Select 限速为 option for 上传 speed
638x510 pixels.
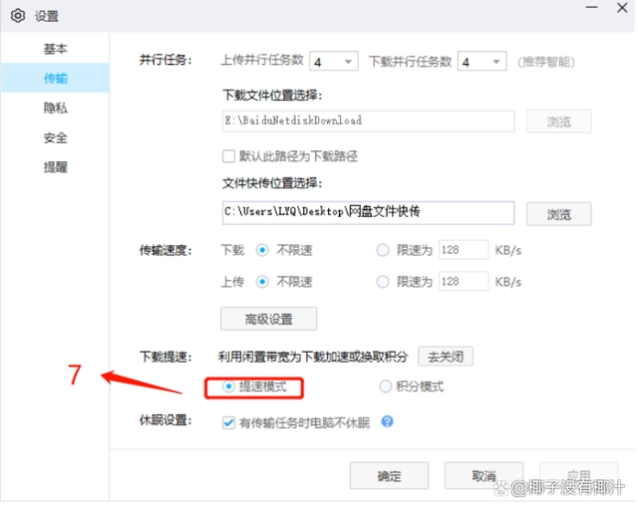[x=383, y=282]
